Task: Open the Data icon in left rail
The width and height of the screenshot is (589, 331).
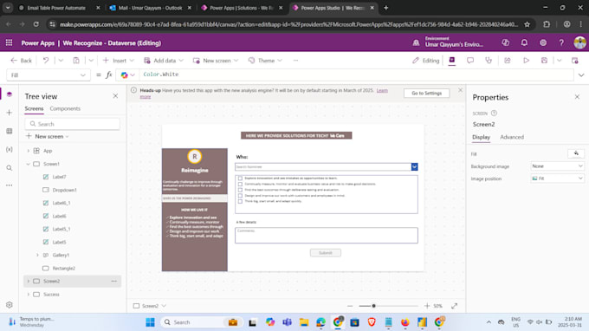Action: 10,131
